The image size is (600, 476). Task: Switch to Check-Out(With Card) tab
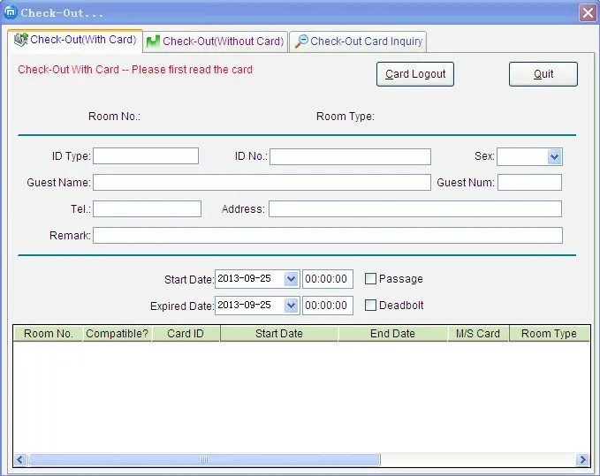(x=75, y=40)
